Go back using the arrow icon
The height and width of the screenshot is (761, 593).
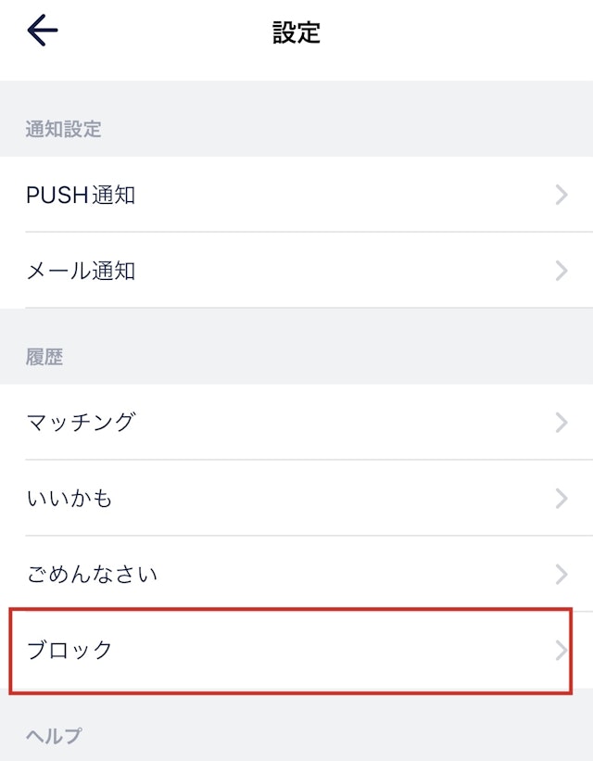click(x=43, y=30)
